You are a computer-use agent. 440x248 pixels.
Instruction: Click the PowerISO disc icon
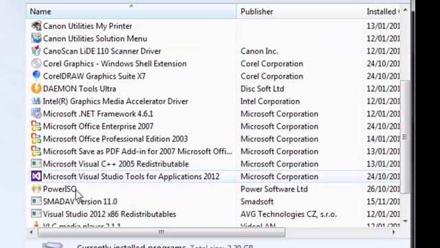point(36,189)
